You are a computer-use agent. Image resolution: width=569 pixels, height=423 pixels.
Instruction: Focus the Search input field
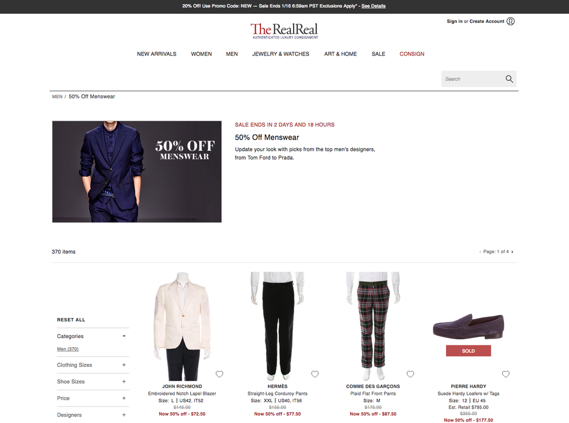[472, 79]
